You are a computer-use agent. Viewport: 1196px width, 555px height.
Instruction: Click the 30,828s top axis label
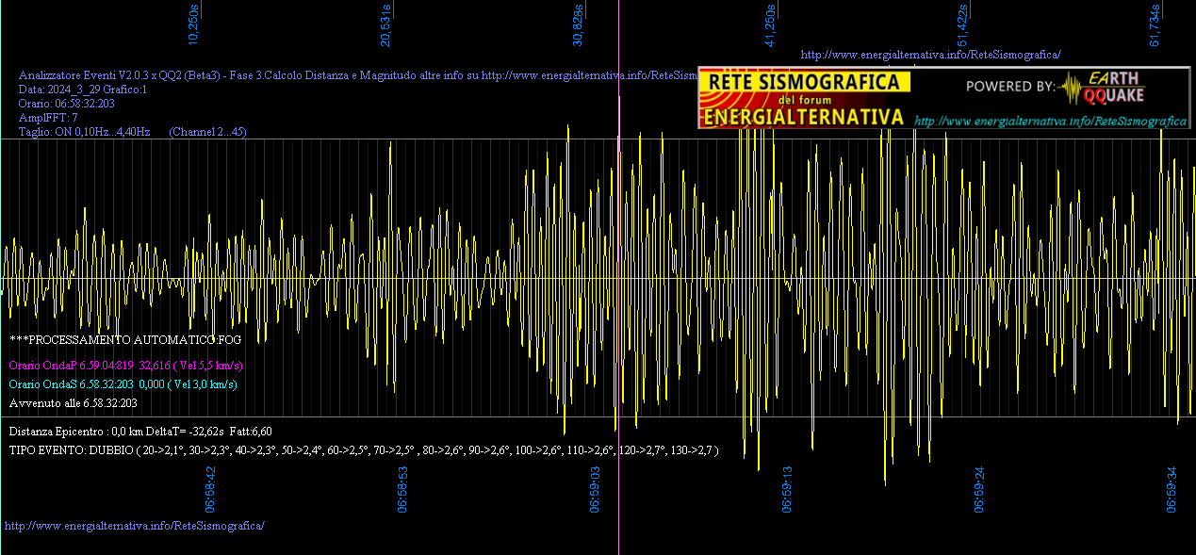coord(578,24)
